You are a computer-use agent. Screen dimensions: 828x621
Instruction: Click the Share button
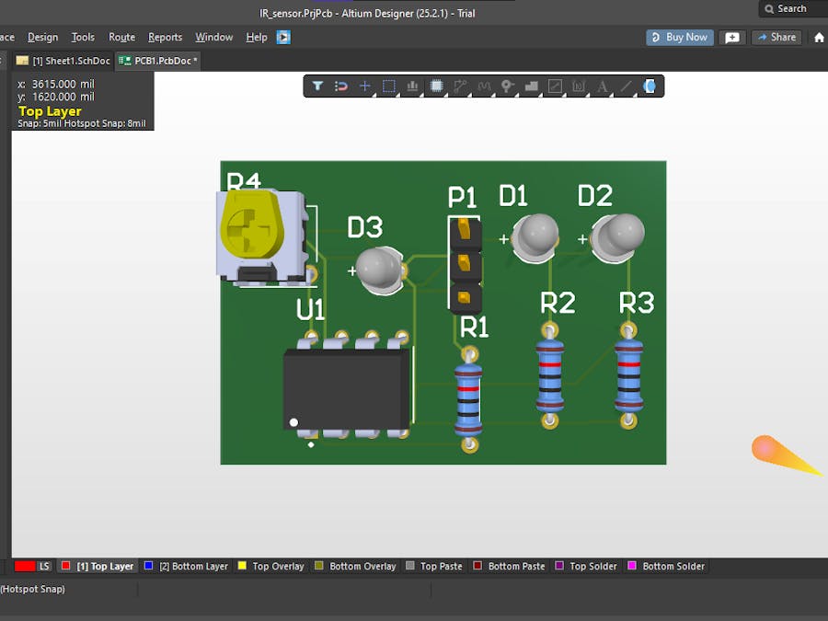coord(776,38)
